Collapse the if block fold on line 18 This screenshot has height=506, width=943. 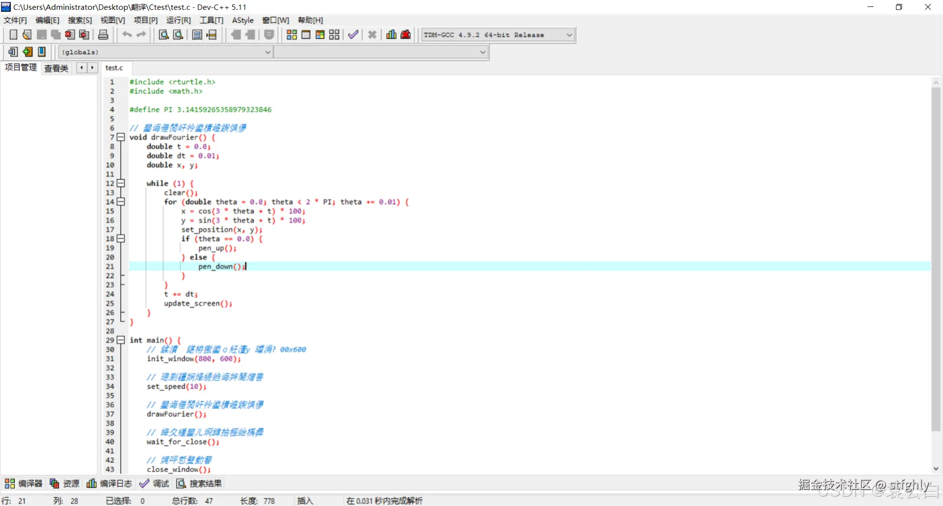point(121,239)
